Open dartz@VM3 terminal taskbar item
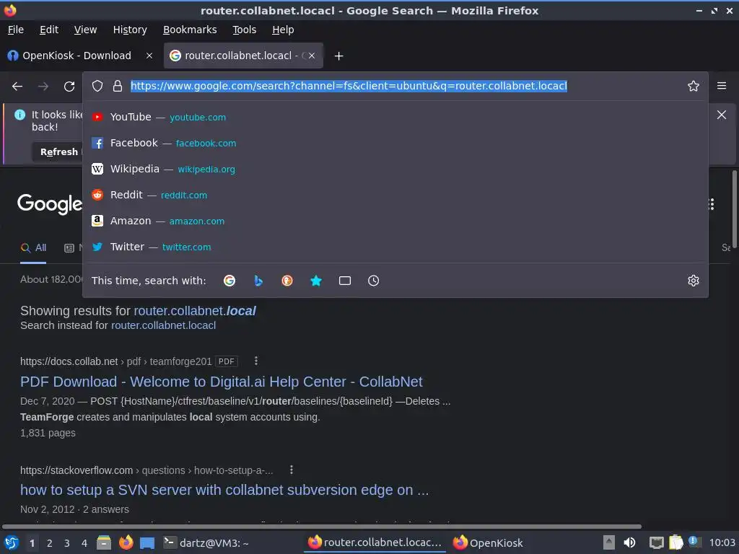 (206, 543)
